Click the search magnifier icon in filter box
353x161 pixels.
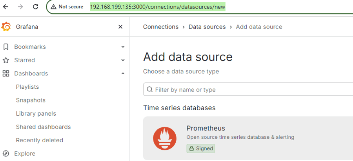pos(150,89)
